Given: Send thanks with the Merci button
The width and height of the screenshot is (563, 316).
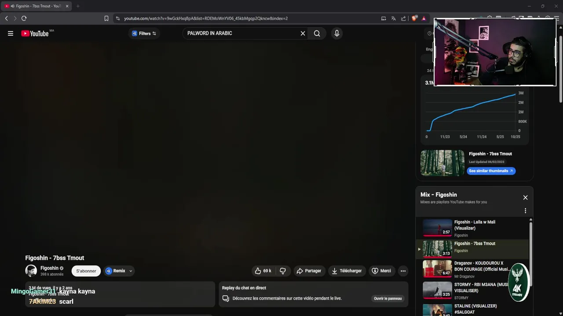Looking at the screenshot, I should [381, 271].
